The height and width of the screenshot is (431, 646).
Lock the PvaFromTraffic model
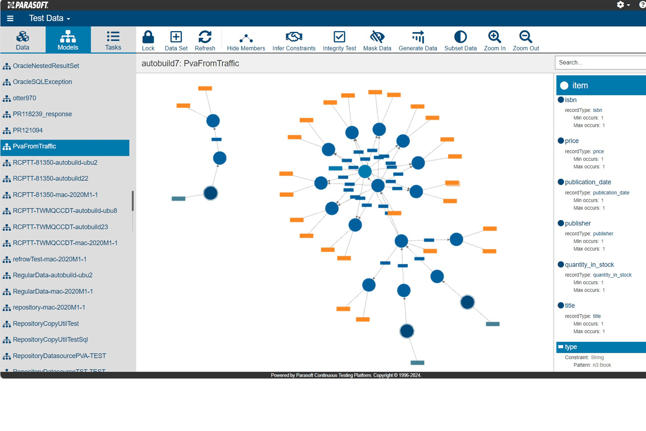[x=148, y=40]
